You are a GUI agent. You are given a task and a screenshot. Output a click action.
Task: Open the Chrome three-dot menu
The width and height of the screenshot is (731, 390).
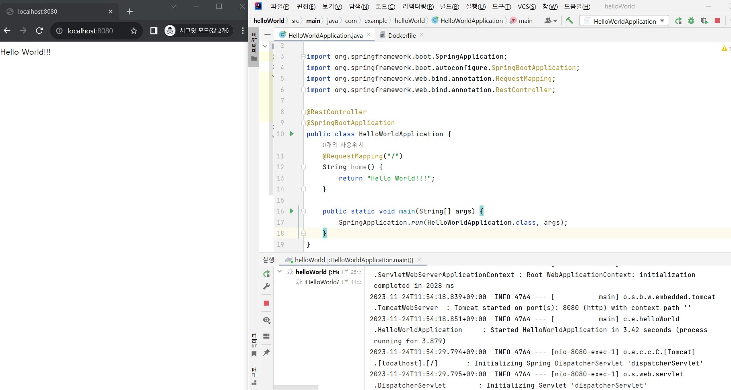click(243, 31)
